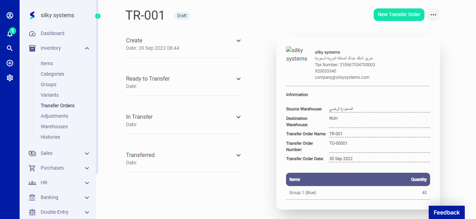The width and height of the screenshot is (476, 219).
Task: Click the Banking section icon
Action: [x=32, y=197]
